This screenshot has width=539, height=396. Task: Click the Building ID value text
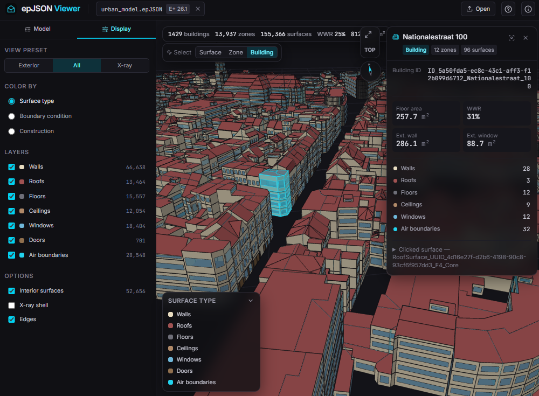[479, 78]
